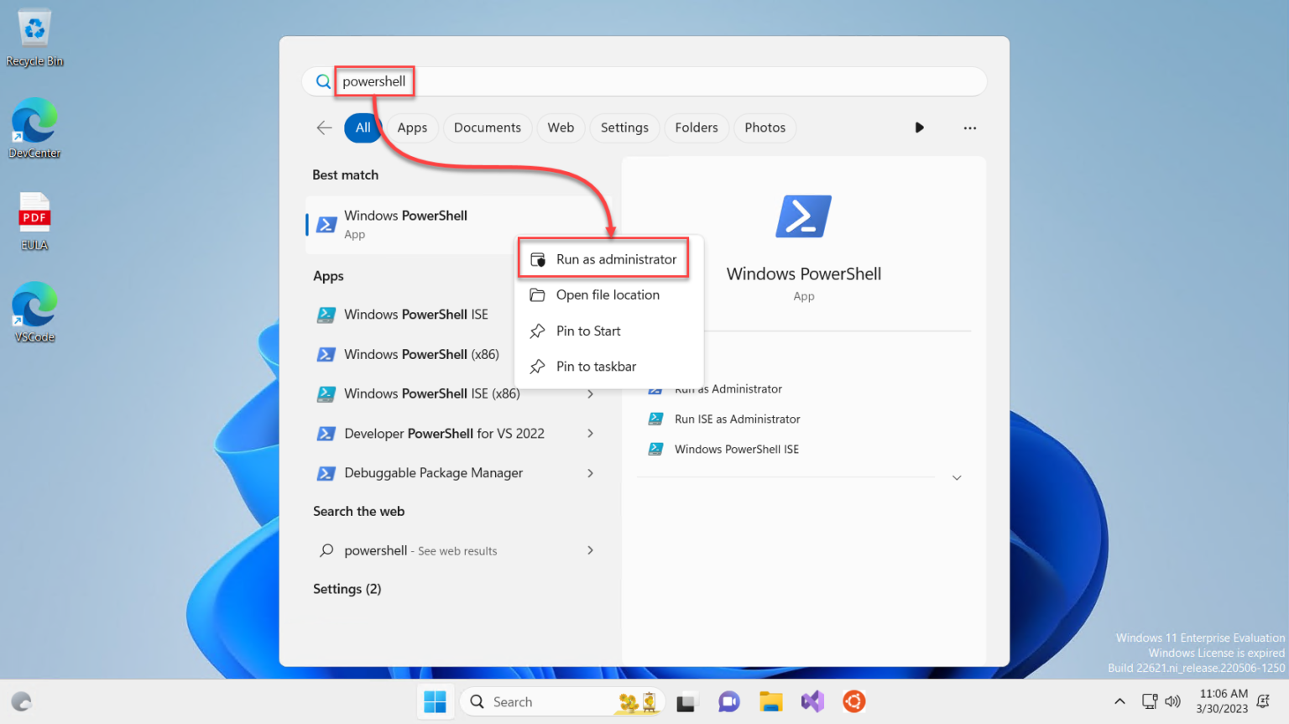
Task: Open Debuggable Package Manager
Action: [x=433, y=472]
